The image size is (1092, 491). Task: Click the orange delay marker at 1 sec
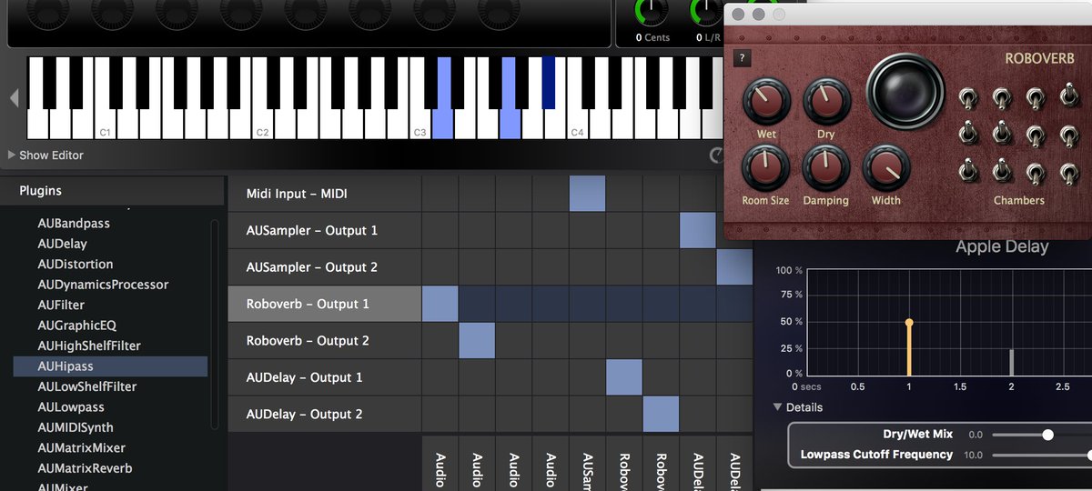pyautogui.click(x=908, y=347)
